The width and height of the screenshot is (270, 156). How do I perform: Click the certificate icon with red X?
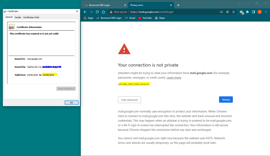[x=12, y=27]
